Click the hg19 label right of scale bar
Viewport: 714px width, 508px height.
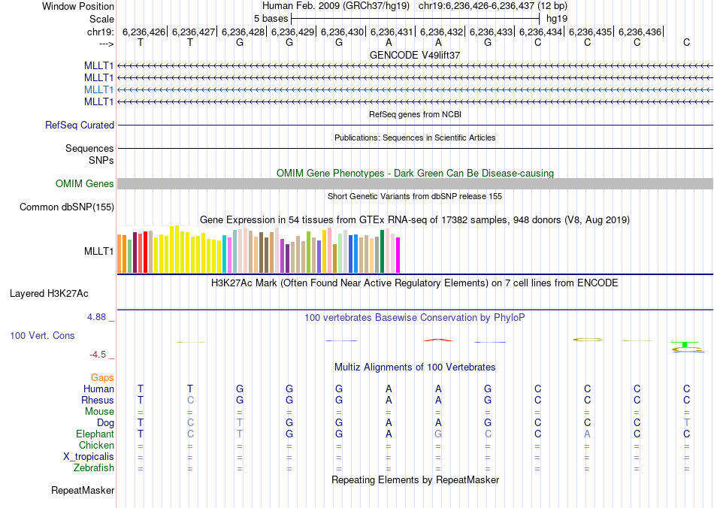(x=557, y=19)
